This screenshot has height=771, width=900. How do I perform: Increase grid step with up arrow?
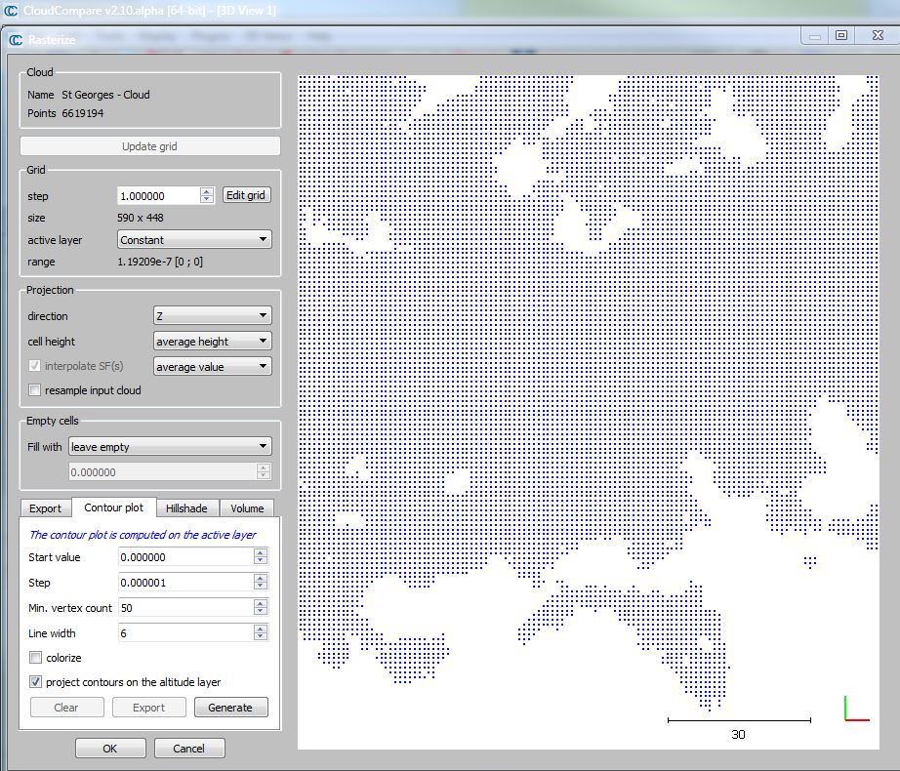[x=206, y=191]
